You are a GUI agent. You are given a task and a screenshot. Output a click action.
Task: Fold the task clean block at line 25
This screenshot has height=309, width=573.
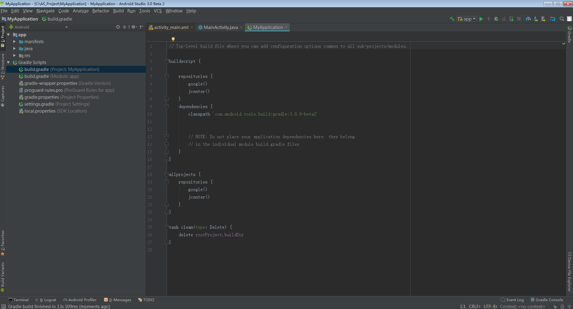click(167, 227)
